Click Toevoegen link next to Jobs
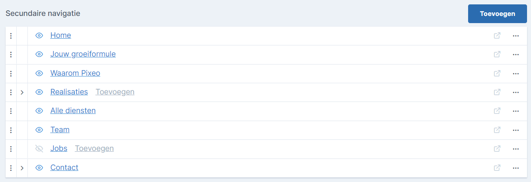 94,149
